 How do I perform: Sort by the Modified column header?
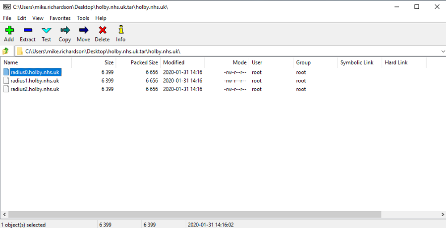pyautogui.click(x=173, y=62)
